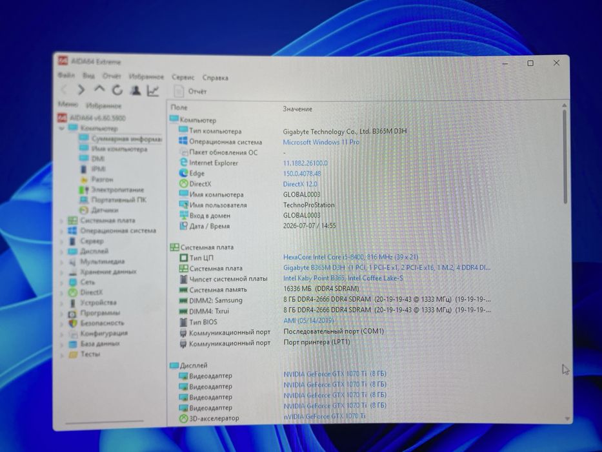Open the Отчёт menu in menu bar

[x=112, y=76]
